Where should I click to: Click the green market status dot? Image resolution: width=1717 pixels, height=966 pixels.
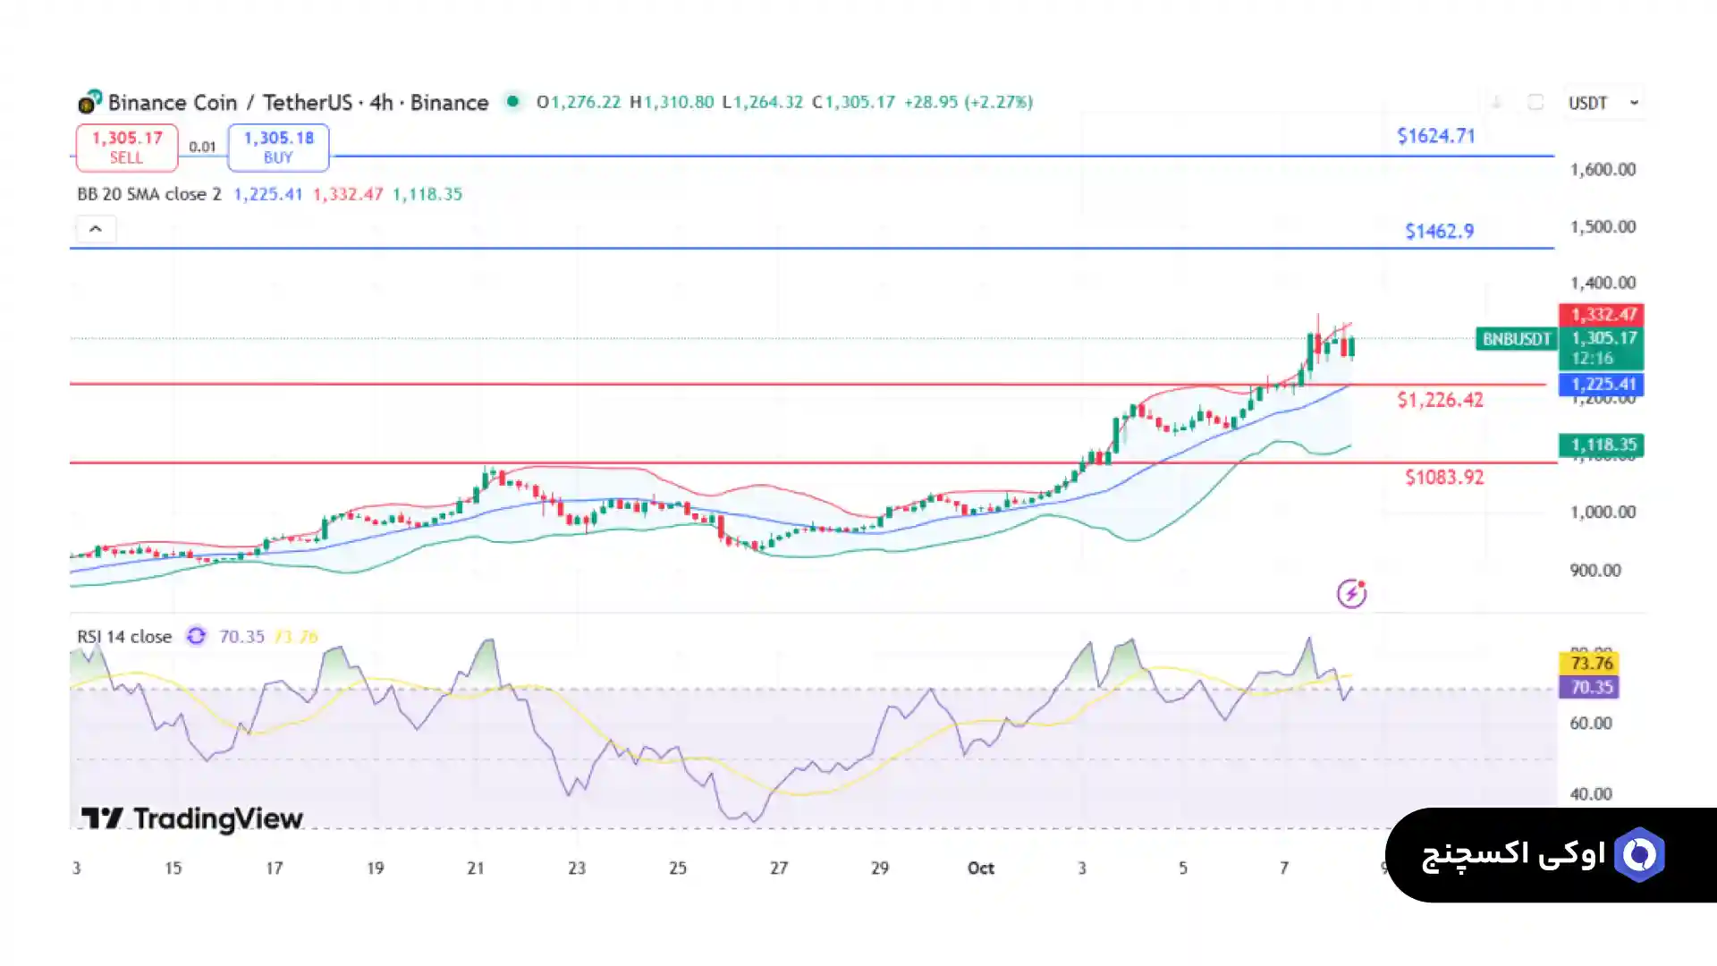(x=512, y=101)
